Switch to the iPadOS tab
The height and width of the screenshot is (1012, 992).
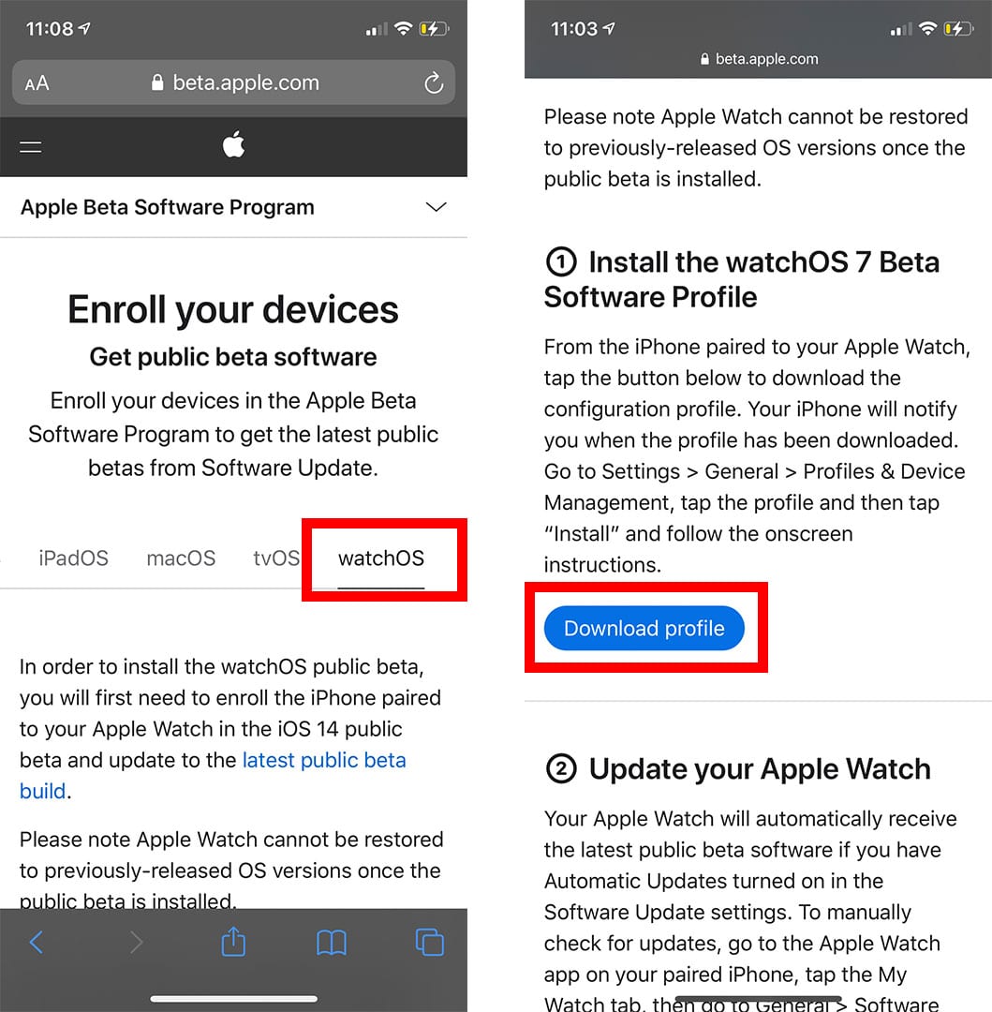[x=73, y=558]
